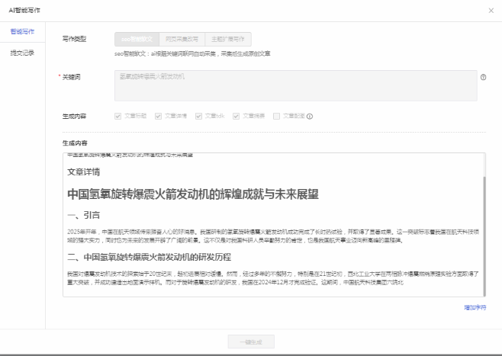The height and width of the screenshot is (356, 502).
Task: Select the seo智能软文 writing type
Action: point(137,38)
